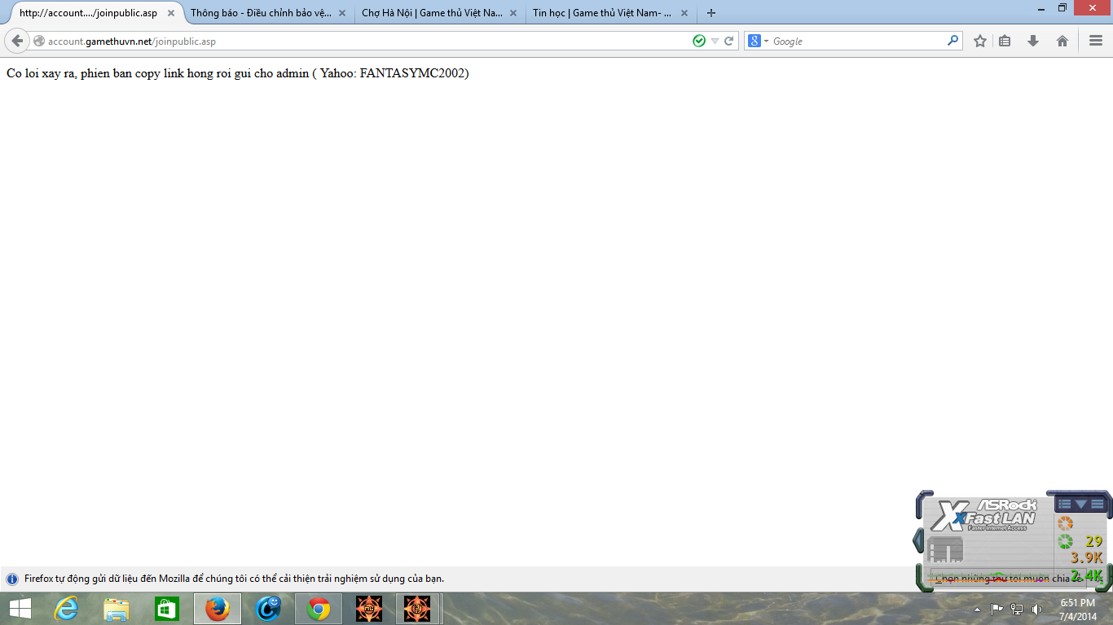
Task: Go to the Firefox home page
Action: 1062,41
